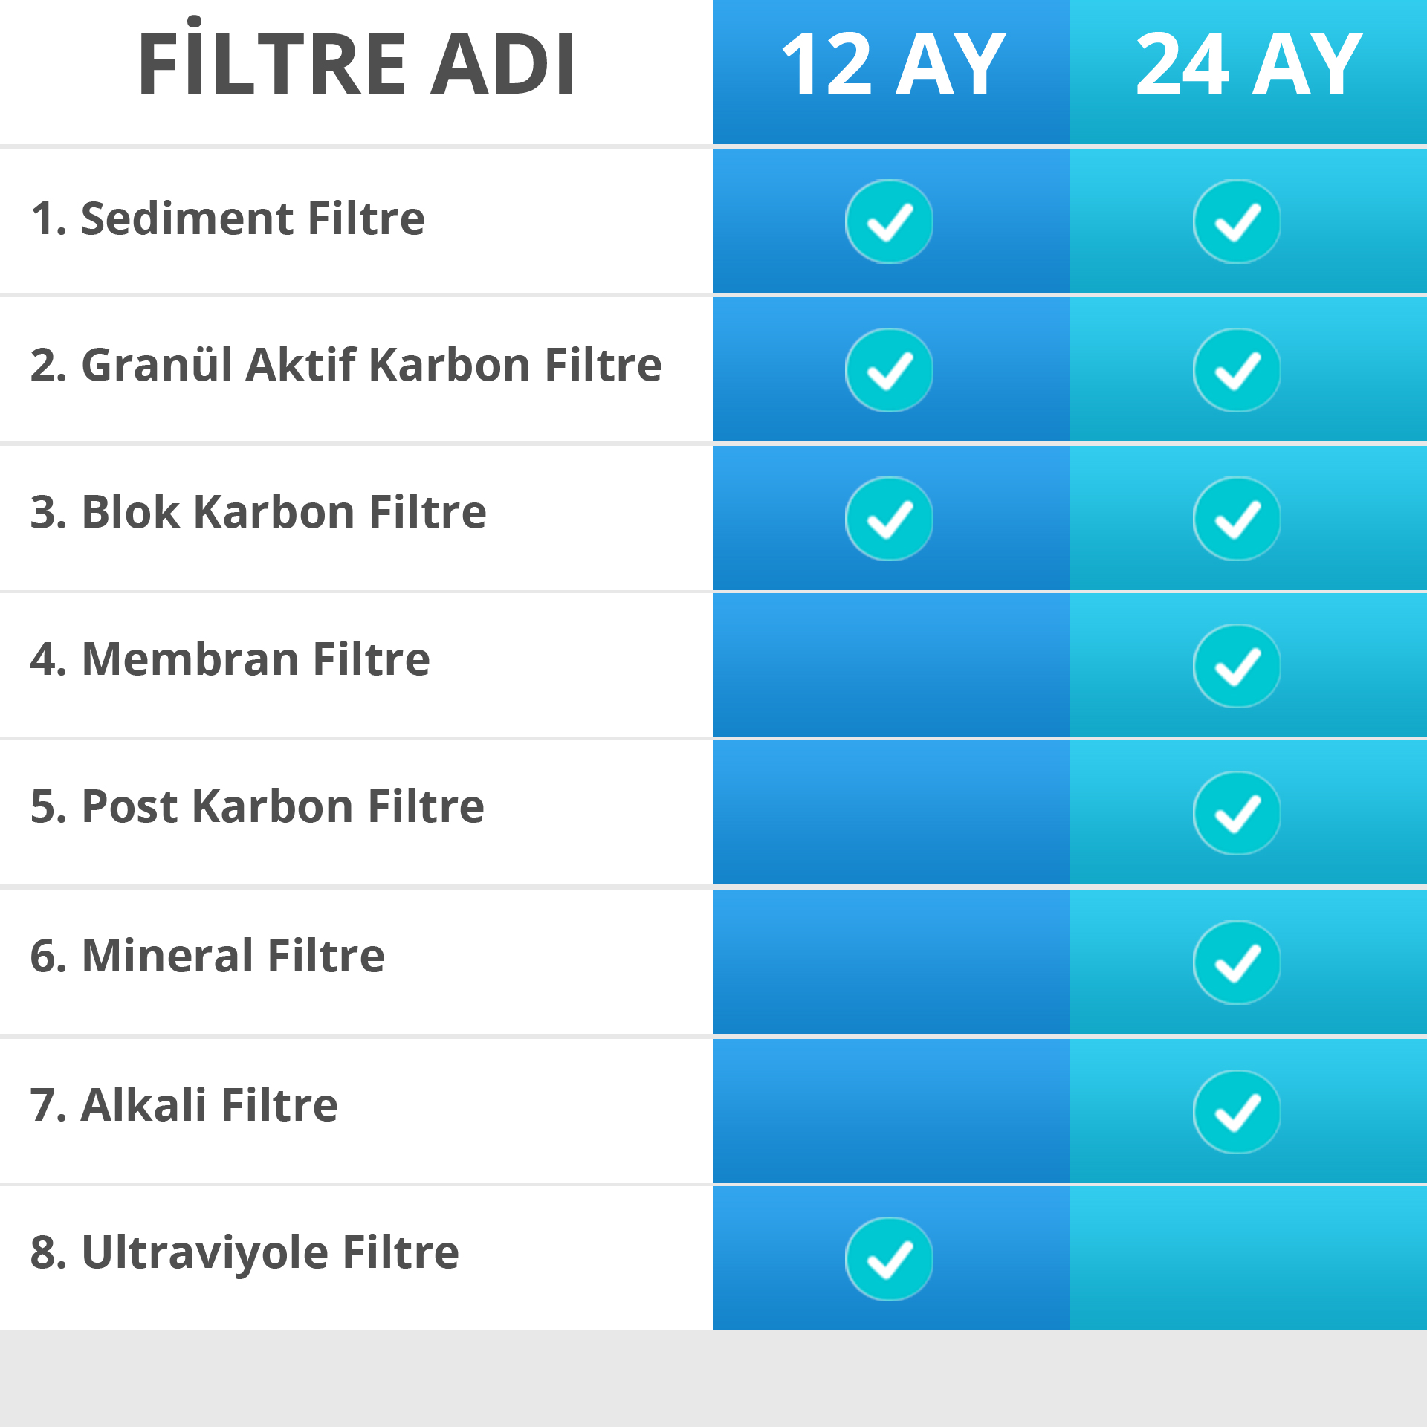The width and height of the screenshot is (1427, 1427).
Task: Click 12 AY checkmark for Blok Karbon Filtre
Action: pyautogui.click(x=889, y=519)
